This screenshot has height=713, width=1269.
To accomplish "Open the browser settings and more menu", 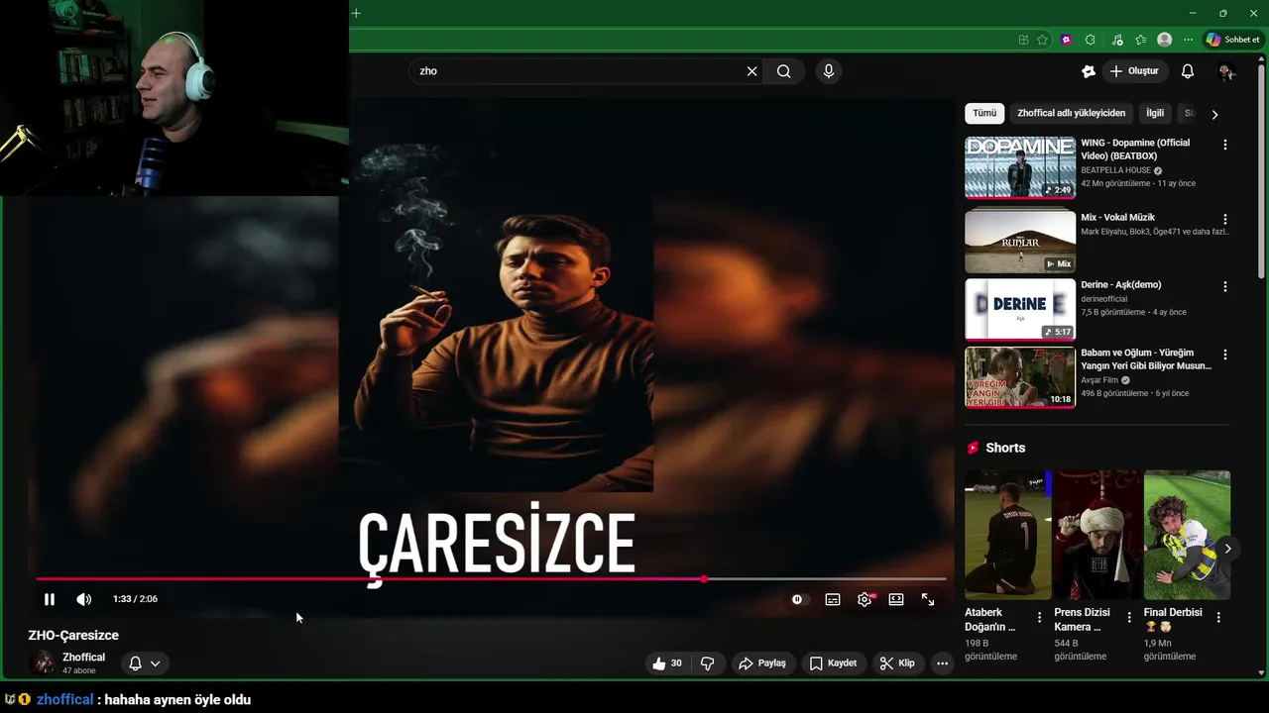I will click(1188, 40).
